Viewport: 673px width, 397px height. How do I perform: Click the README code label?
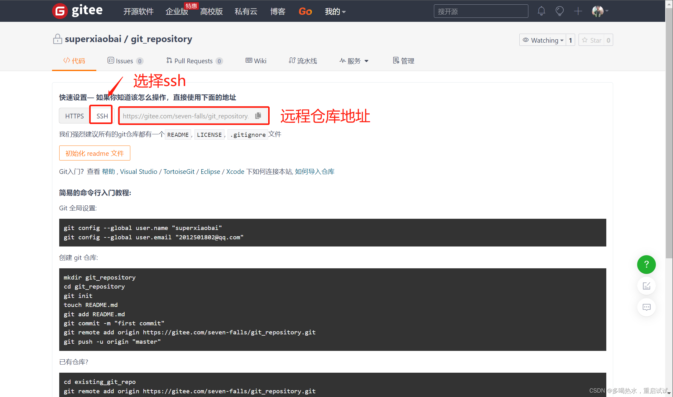click(x=178, y=135)
